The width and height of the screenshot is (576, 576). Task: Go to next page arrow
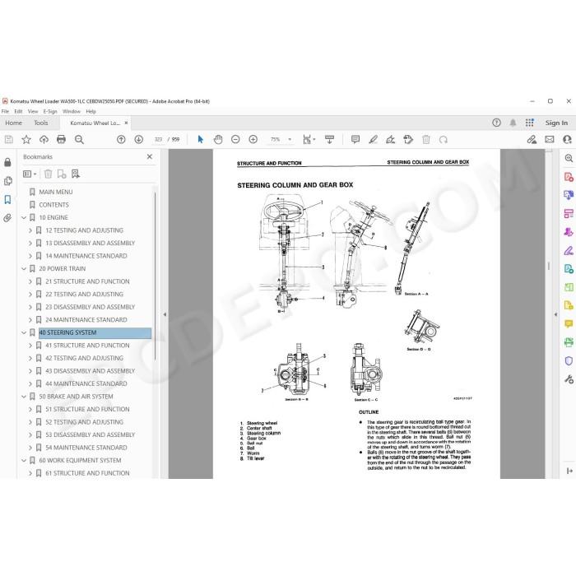138,140
